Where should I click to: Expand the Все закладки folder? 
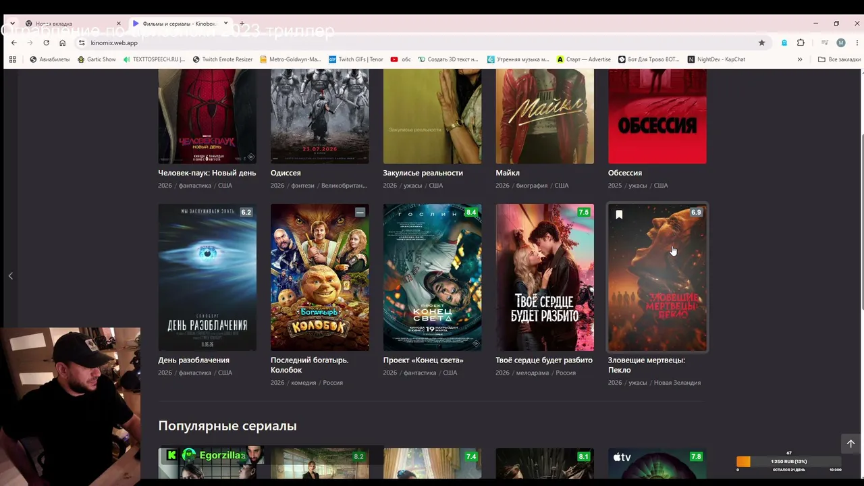coord(839,59)
